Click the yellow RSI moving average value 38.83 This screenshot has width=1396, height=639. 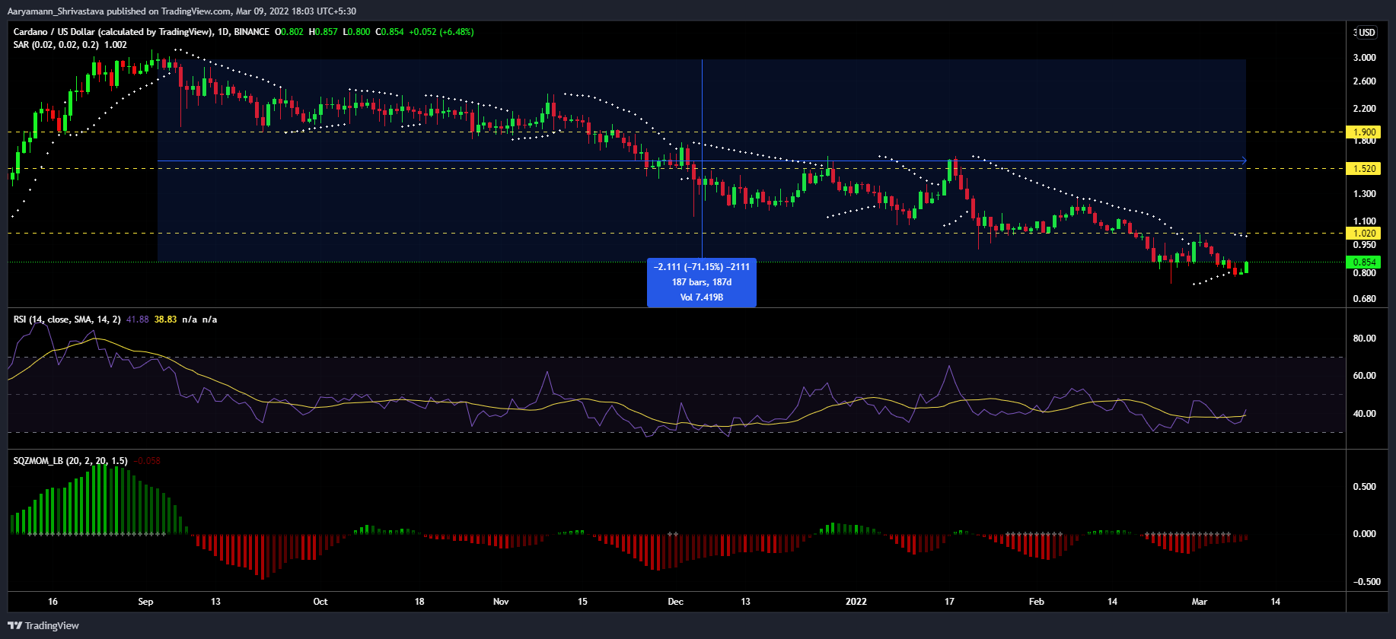point(165,319)
